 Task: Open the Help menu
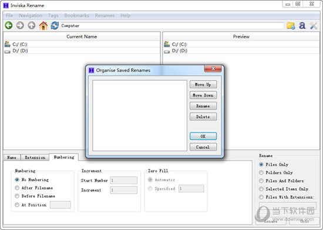tap(126, 15)
